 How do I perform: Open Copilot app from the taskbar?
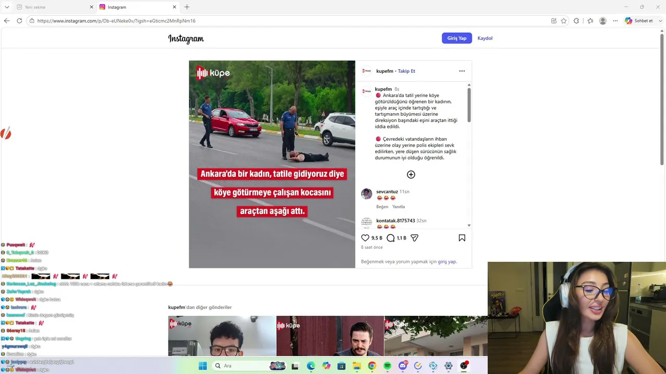pos(326,366)
